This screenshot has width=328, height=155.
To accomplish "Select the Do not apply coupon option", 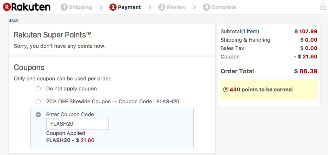I will [x=38, y=89].
